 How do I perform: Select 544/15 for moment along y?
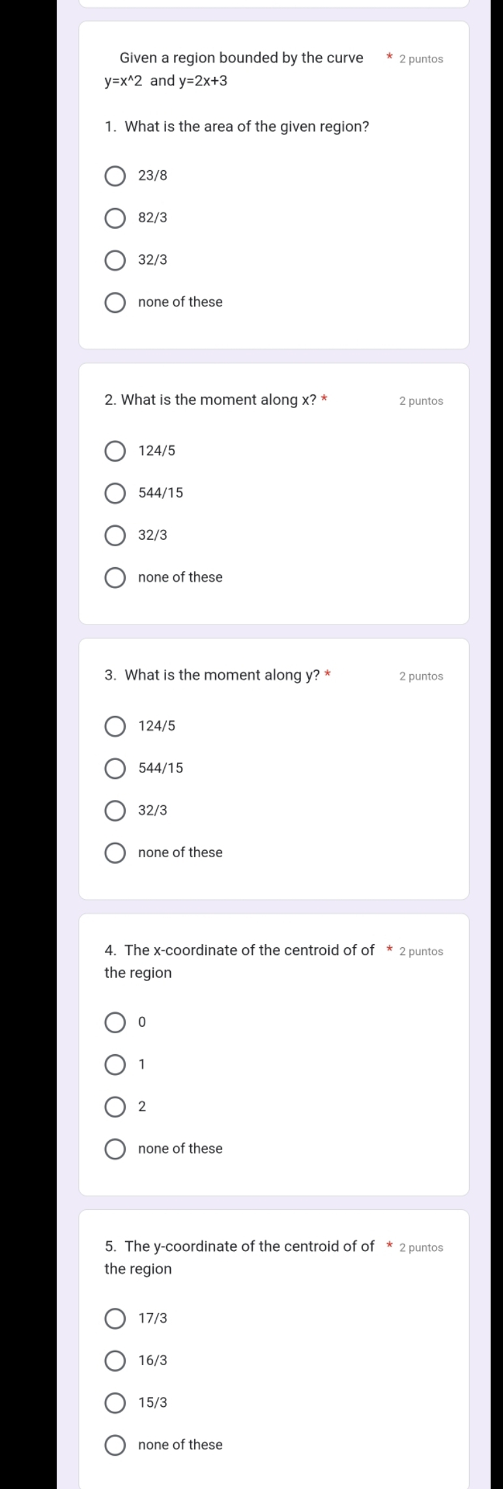(x=115, y=769)
